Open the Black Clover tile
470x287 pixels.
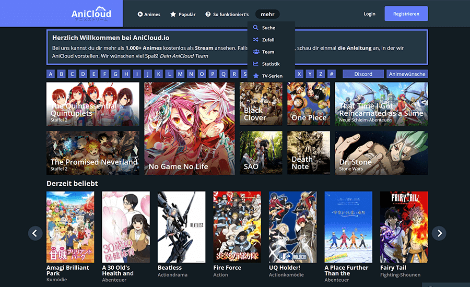click(x=261, y=104)
